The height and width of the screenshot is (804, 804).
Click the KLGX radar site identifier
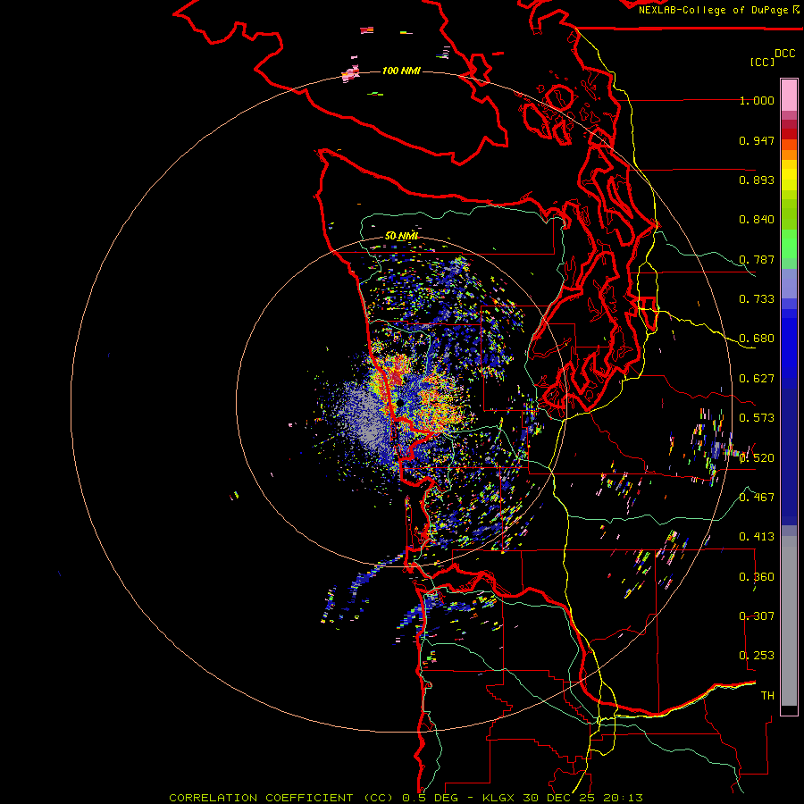499,798
